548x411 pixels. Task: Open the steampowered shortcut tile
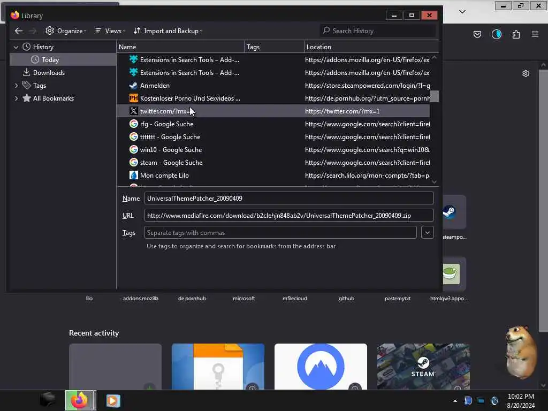point(454,212)
